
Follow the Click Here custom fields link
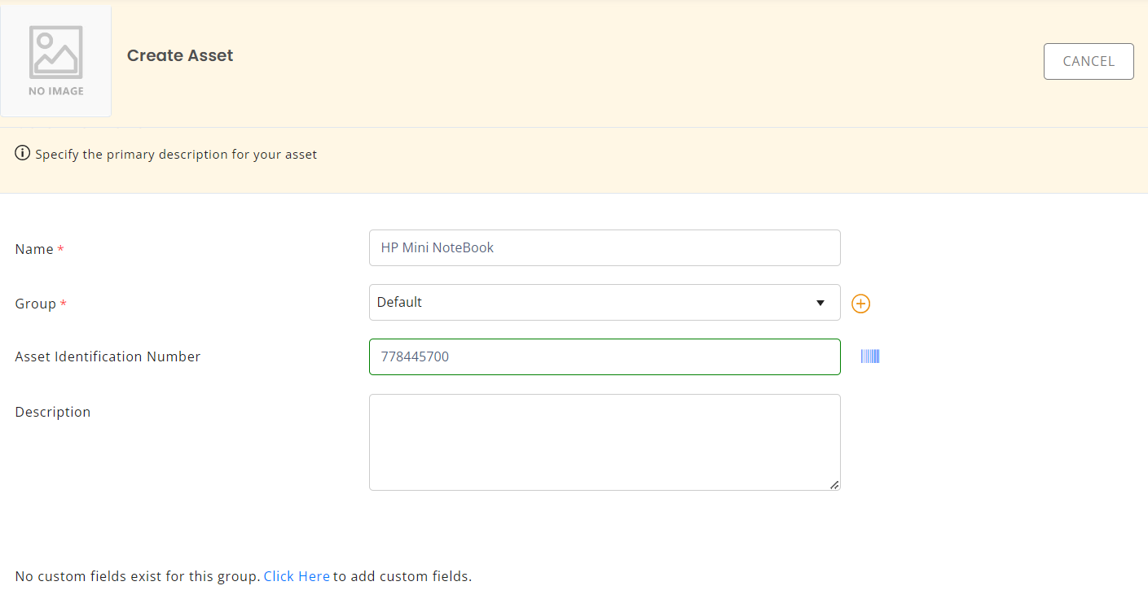click(297, 576)
